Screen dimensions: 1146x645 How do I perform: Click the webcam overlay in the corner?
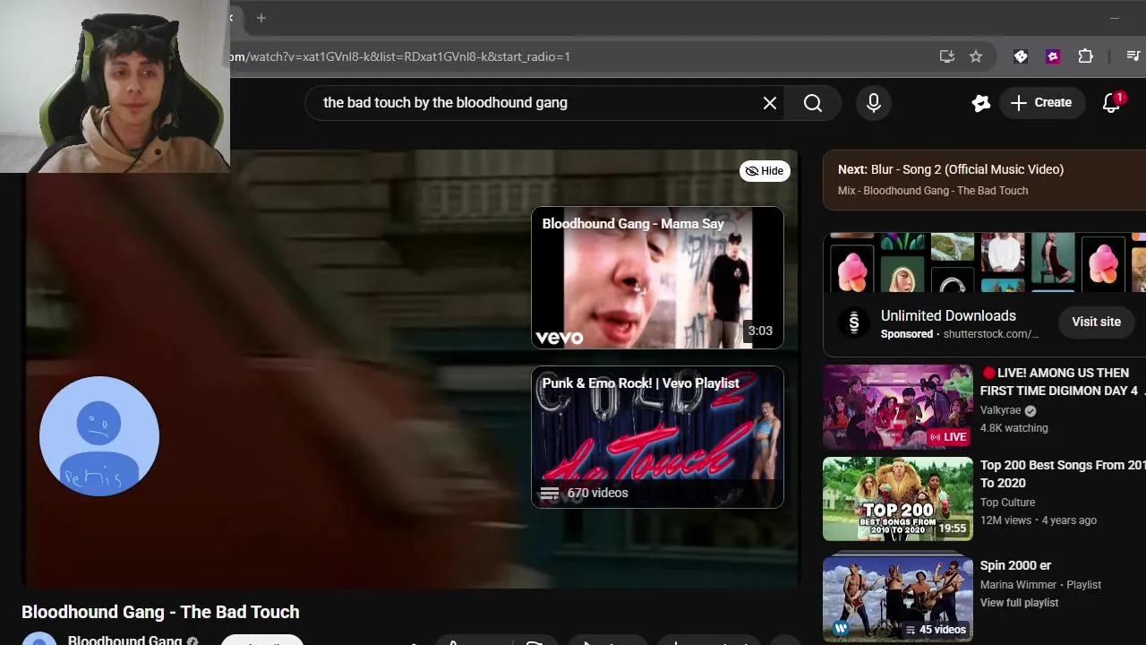tap(115, 86)
